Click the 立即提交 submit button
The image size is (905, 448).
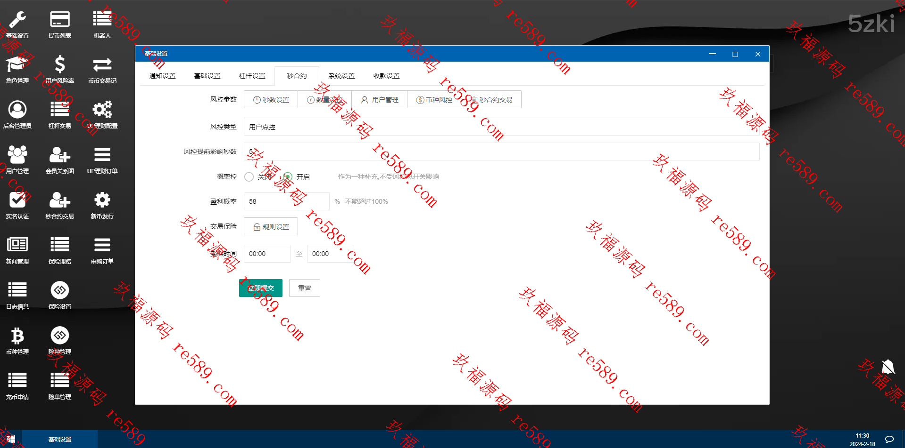click(260, 288)
